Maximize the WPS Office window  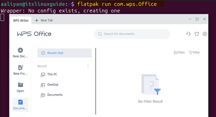[x=197, y=19]
